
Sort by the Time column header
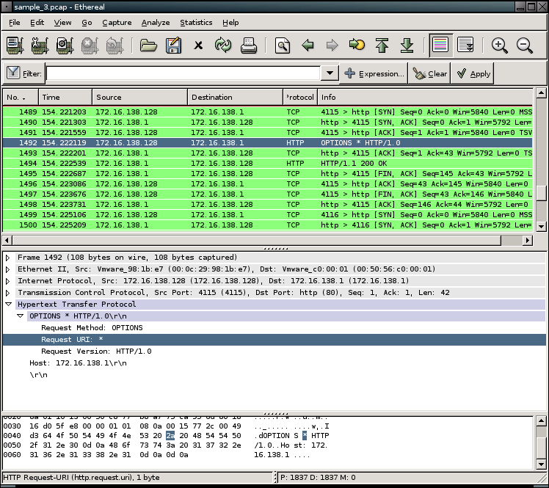tap(65, 97)
